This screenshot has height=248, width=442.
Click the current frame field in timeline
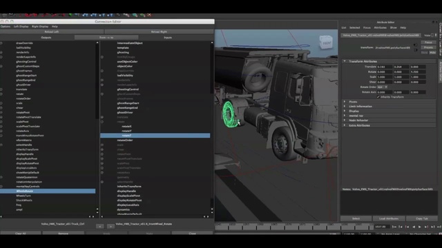(382, 227)
